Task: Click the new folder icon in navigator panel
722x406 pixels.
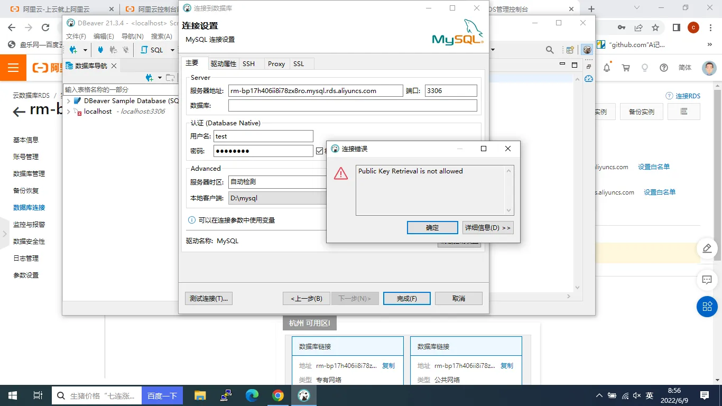Action: point(170,78)
